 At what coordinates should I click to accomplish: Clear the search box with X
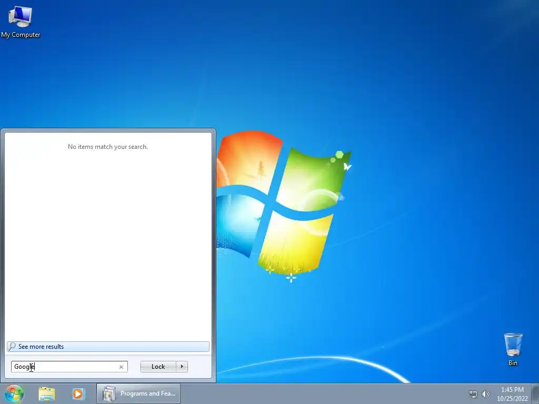(121, 367)
